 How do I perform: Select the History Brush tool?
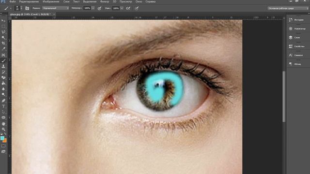[3, 72]
